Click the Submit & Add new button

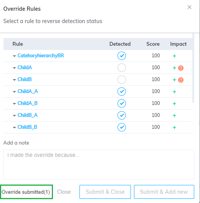point(164,192)
